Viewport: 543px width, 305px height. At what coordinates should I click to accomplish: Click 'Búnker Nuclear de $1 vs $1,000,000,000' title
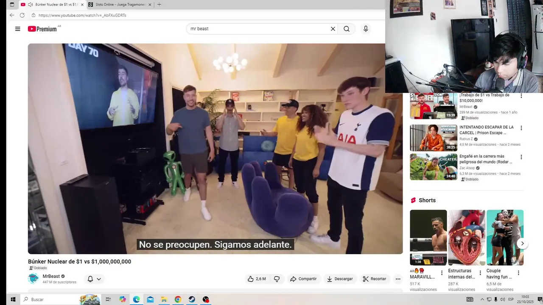click(x=80, y=262)
